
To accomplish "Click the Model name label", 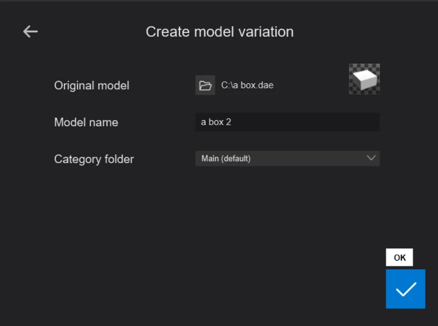I will coord(86,122).
